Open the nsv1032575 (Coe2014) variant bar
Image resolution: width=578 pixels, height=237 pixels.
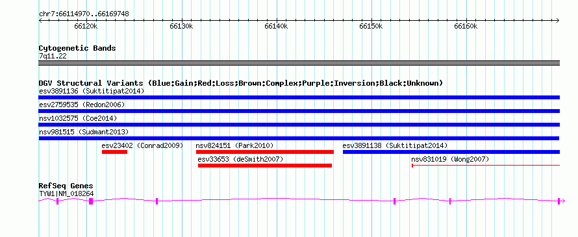[299, 125]
